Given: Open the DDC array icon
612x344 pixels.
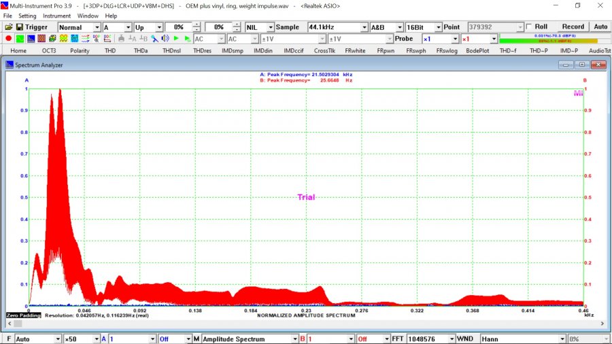Looking at the screenshot, I should [x=107, y=39].
